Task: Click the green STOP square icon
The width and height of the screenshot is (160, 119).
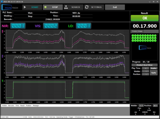Action: click(45, 7)
